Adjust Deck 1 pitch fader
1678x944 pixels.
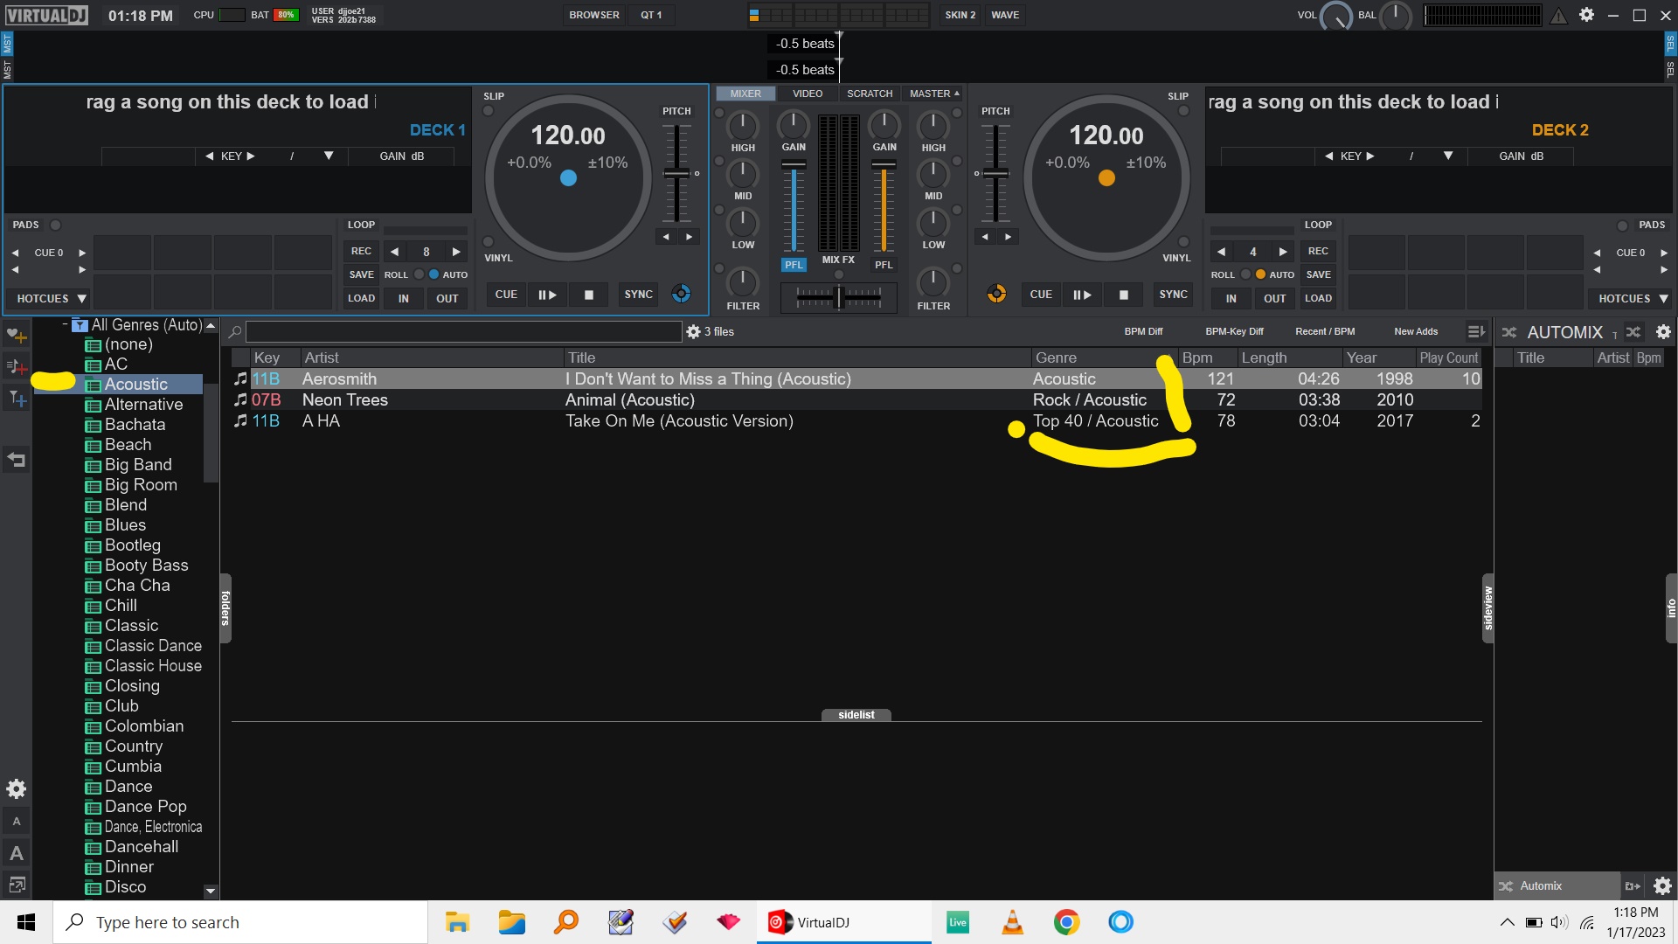(x=676, y=173)
